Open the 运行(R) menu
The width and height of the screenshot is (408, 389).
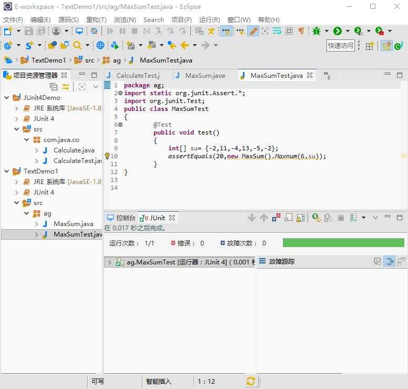(x=209, y=20)
